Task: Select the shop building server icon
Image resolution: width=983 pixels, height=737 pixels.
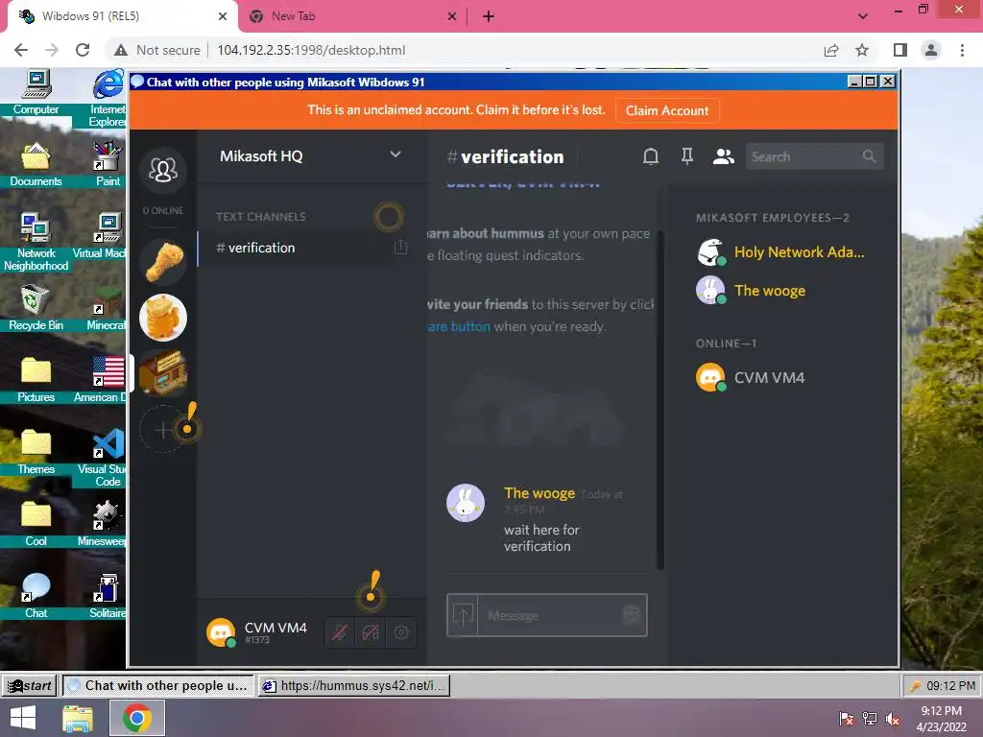Action: (x=163, y=373)
